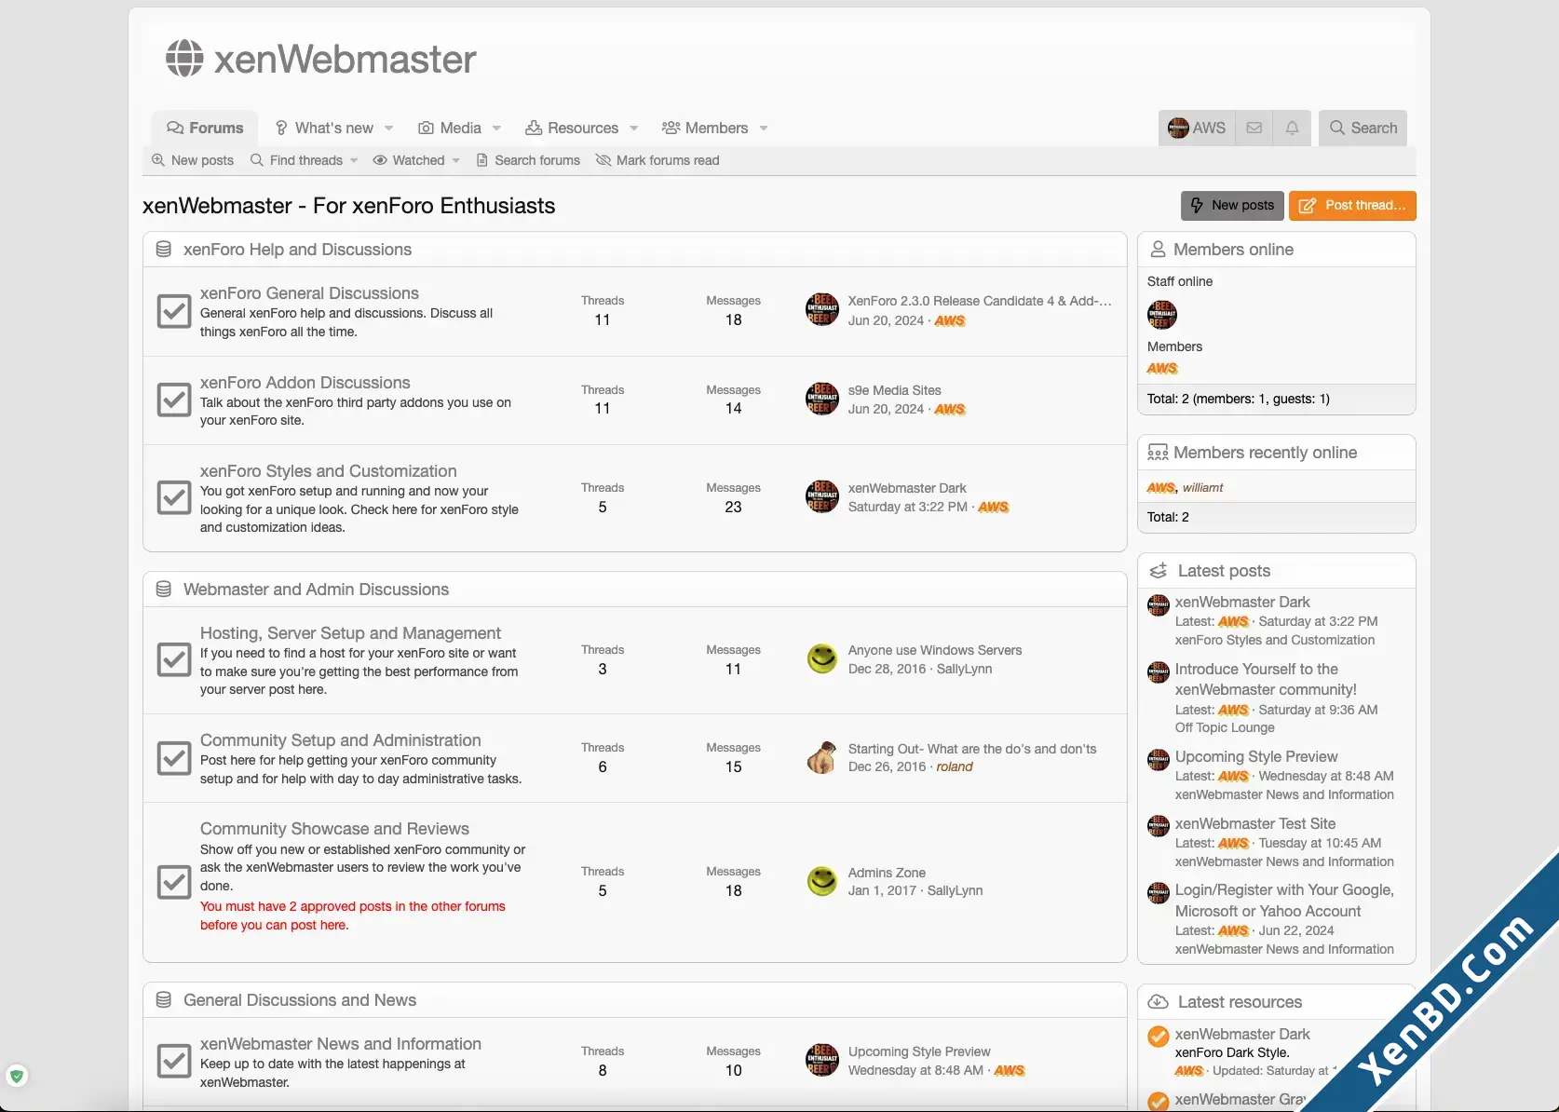
Task: Click New posts in the sub-navigation
Action: (193, 160)
